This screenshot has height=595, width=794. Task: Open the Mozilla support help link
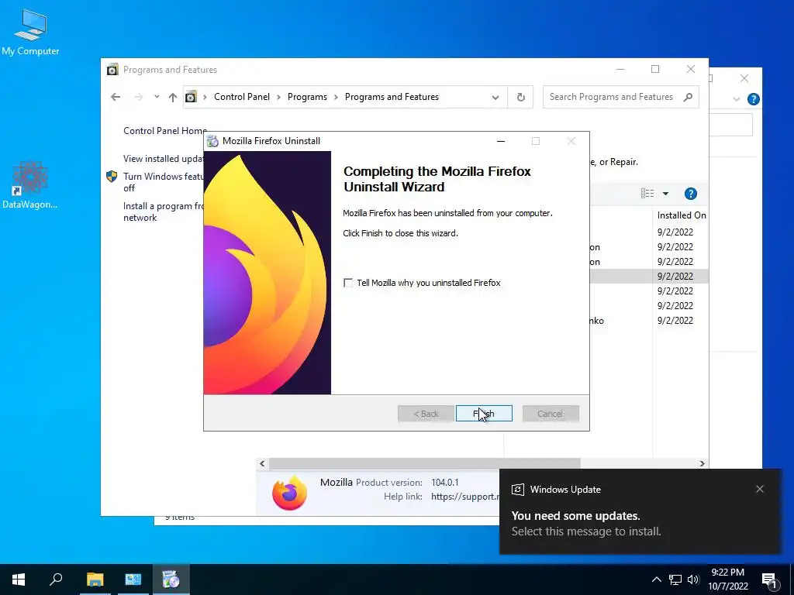(x=465, y=497)
